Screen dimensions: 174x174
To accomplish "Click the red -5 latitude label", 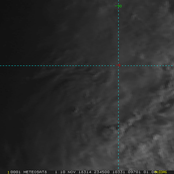I will (118, 66).
